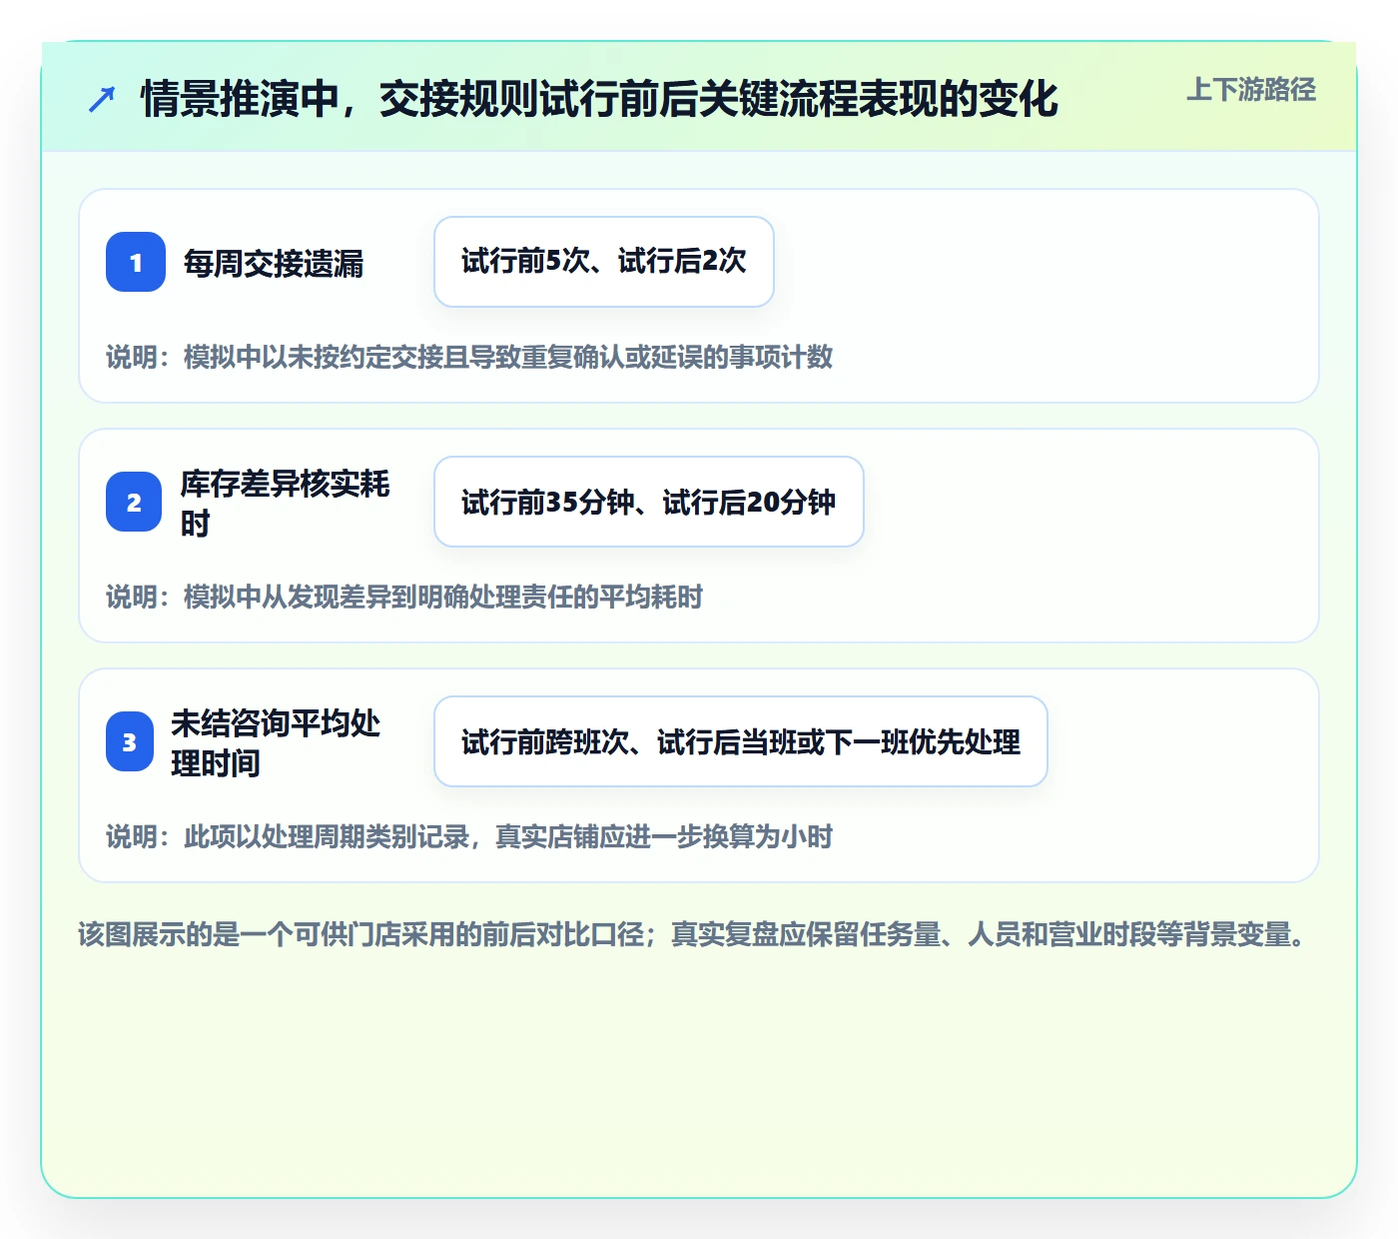The image size is (1398, 1239).
Task: Click the 未结咨询平均处理时间 metric title
Action: coord(276,742)
